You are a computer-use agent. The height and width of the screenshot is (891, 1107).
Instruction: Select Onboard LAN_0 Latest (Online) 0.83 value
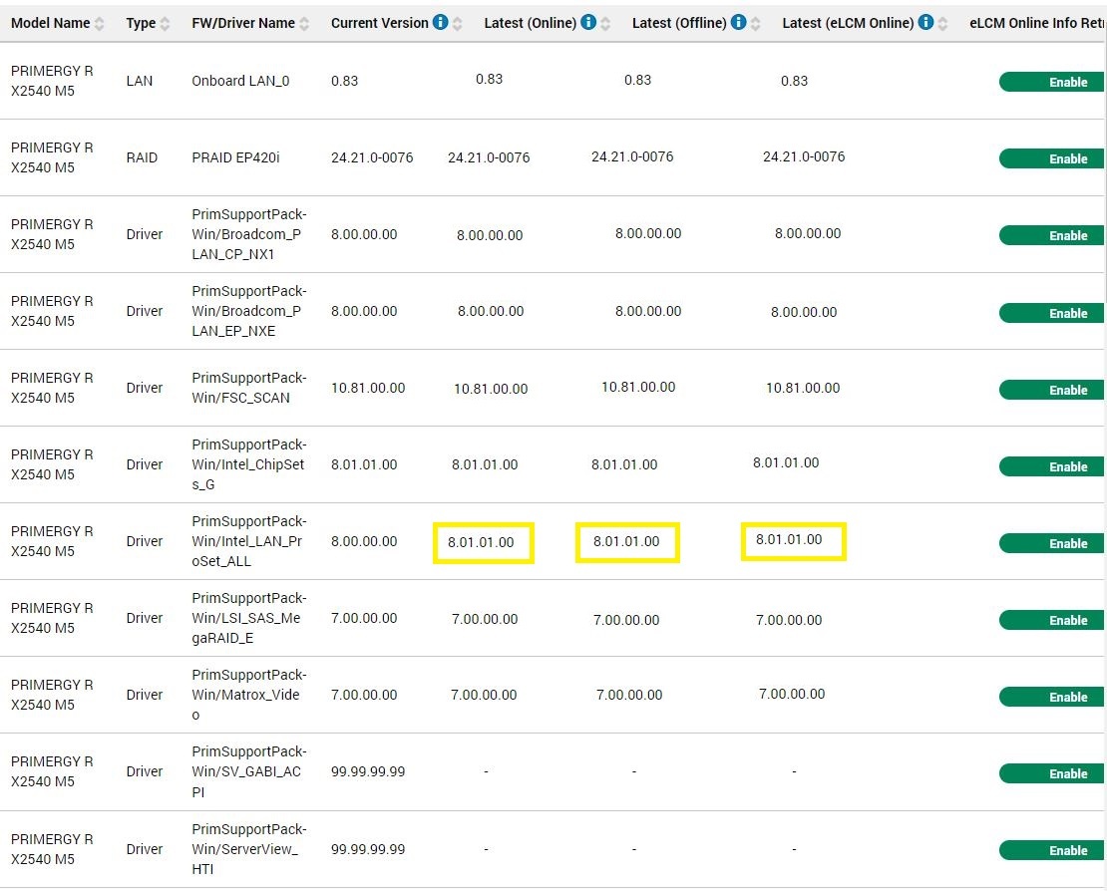490,79
